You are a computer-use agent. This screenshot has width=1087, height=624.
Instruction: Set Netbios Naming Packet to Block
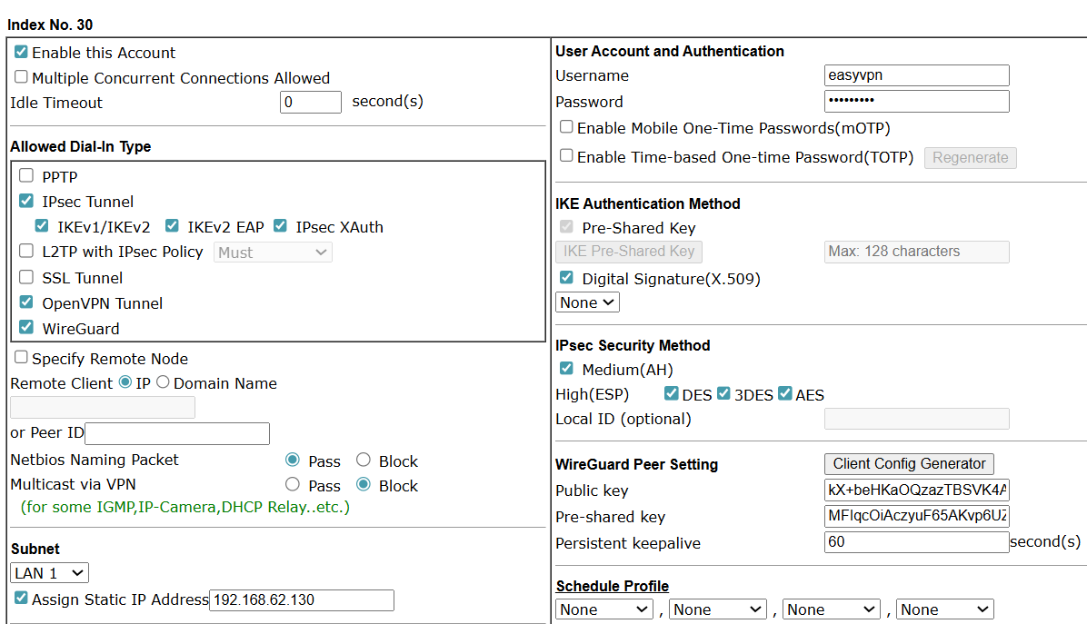coord(364,461)
